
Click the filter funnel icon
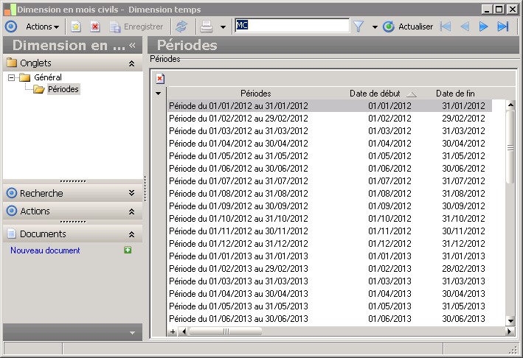pos(359,27)
